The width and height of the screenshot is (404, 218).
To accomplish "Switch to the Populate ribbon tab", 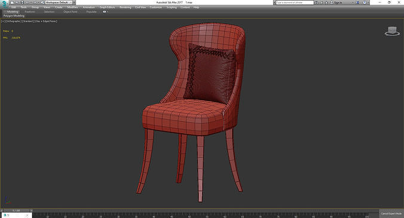I will point(91,12).
